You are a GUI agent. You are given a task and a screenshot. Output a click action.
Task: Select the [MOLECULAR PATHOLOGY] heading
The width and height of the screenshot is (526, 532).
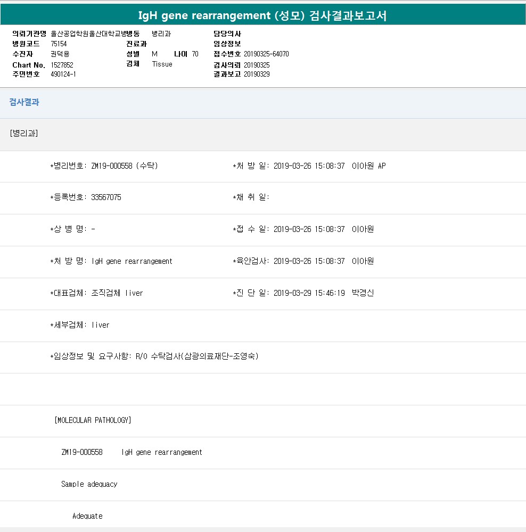pos(93,420)
